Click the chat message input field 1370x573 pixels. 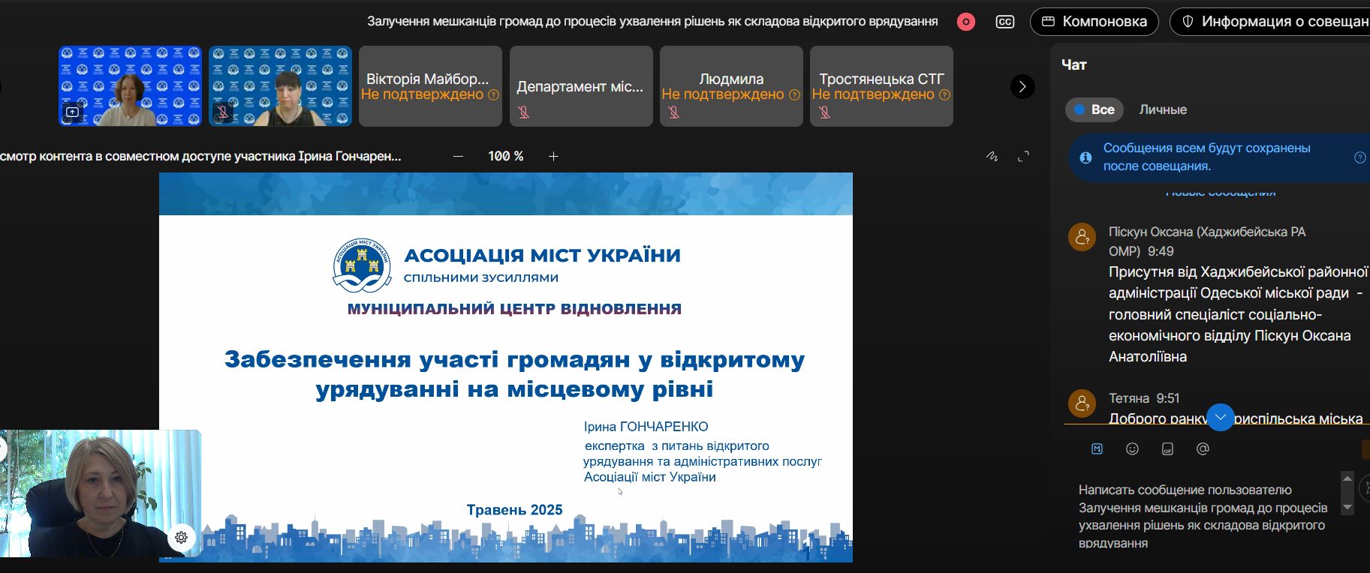click(x=1203, y=515)
